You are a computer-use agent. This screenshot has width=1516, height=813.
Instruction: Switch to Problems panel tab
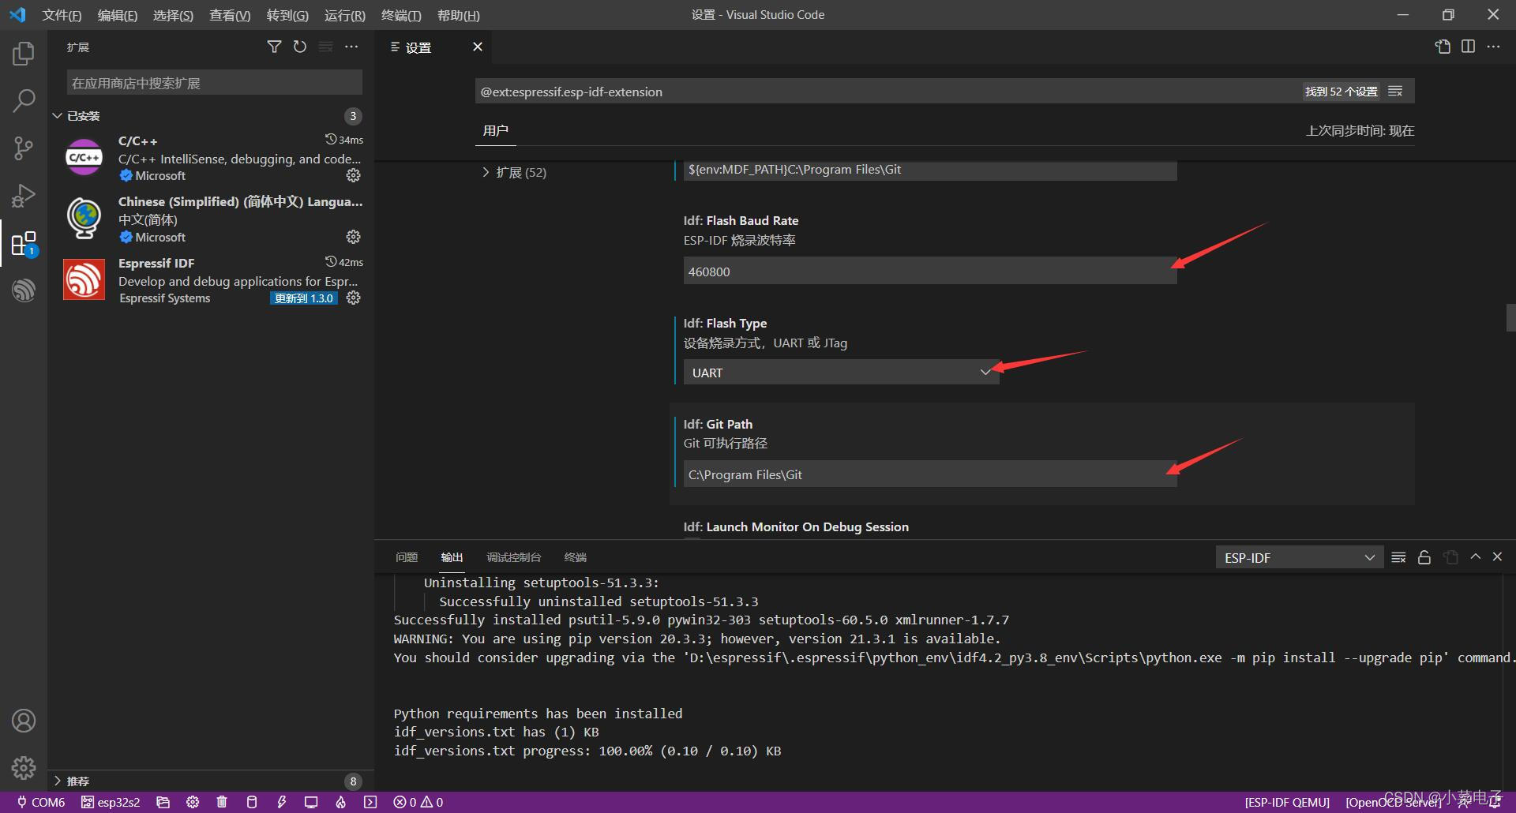pos(407,557)
